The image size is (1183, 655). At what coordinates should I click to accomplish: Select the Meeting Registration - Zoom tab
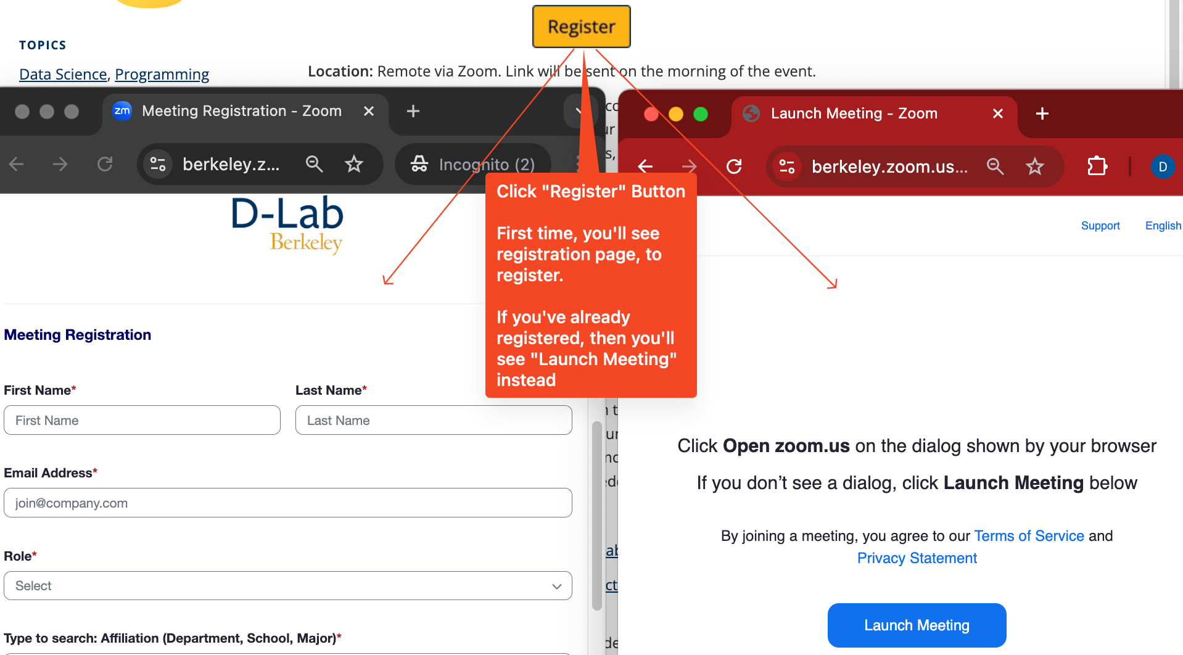[245, 111]
